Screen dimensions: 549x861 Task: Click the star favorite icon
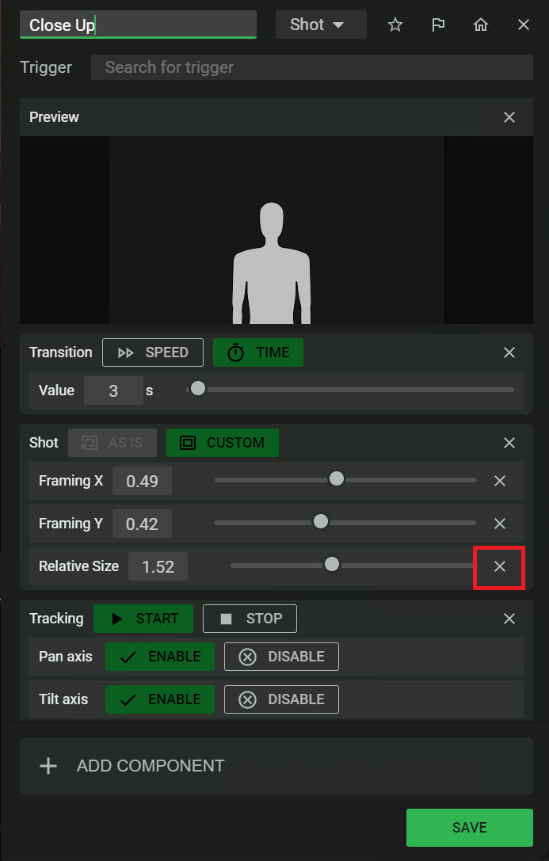pos(395,25)
